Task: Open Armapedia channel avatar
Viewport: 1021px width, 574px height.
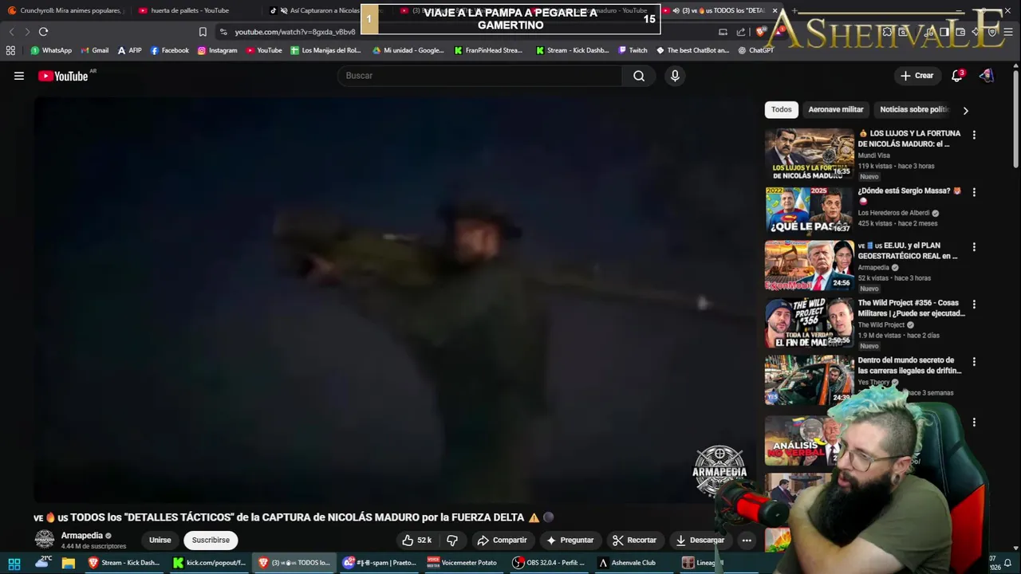Action: [45, 540]
